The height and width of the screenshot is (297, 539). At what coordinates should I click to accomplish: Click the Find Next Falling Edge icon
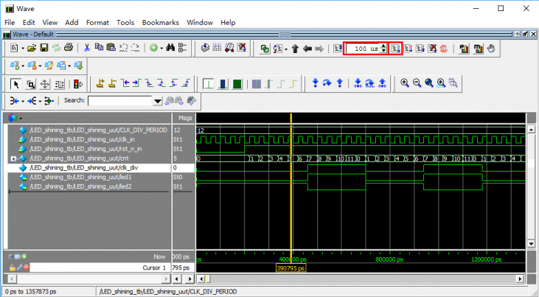(161, 83)
